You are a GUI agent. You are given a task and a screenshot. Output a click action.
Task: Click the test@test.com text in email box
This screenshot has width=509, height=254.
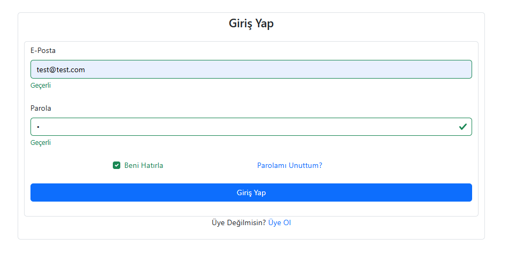61,70
